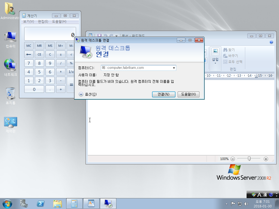Click Calculator CE button

click(x=40, y=54)
